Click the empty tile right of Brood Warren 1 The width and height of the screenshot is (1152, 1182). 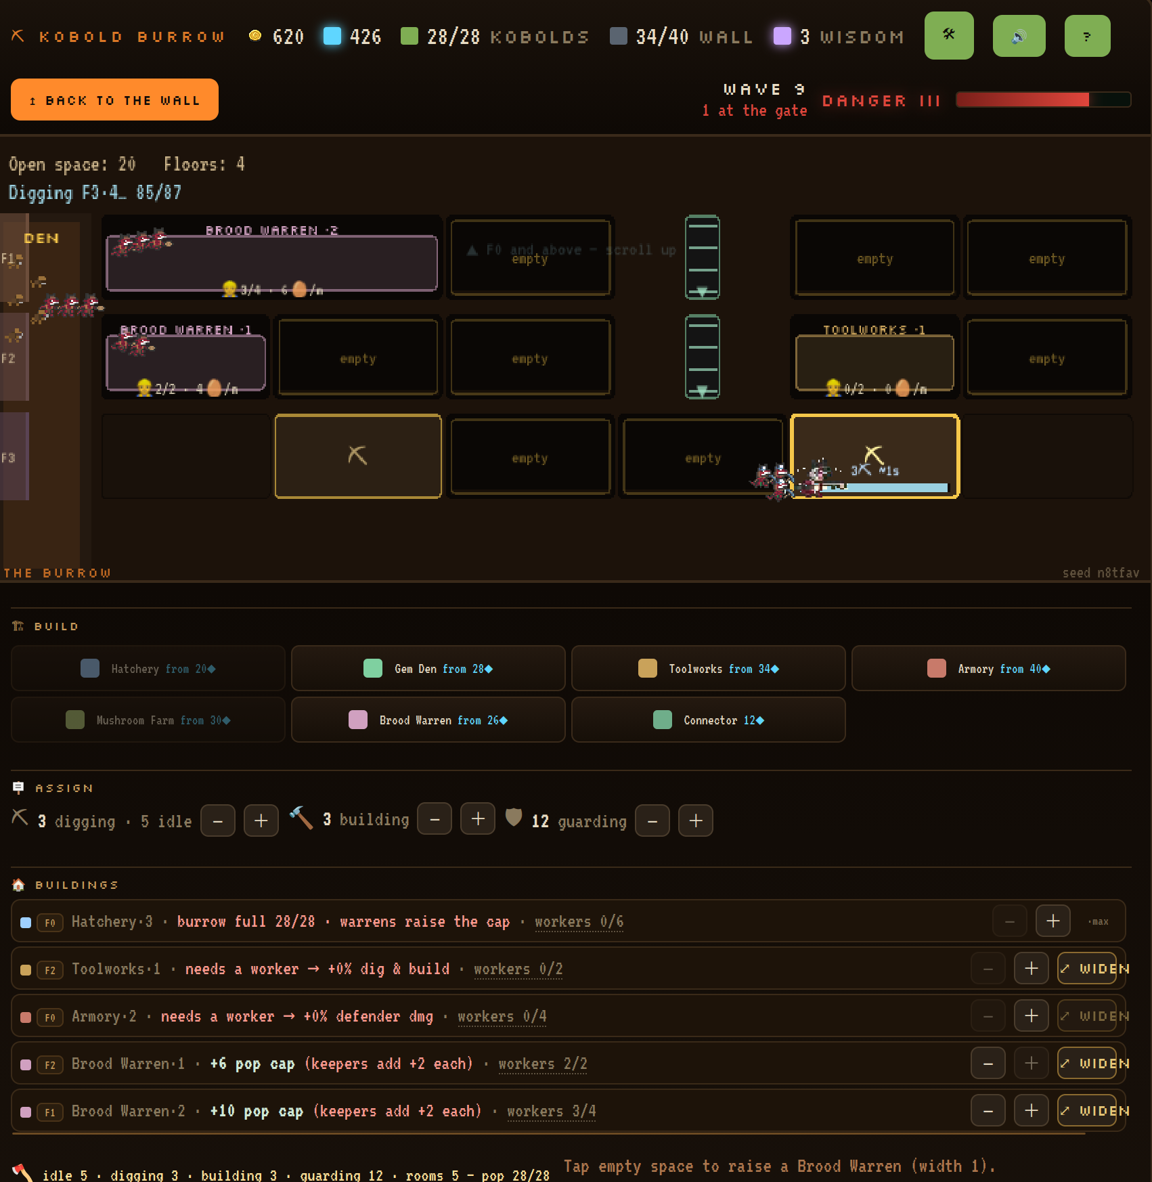[x=358, y=357]
